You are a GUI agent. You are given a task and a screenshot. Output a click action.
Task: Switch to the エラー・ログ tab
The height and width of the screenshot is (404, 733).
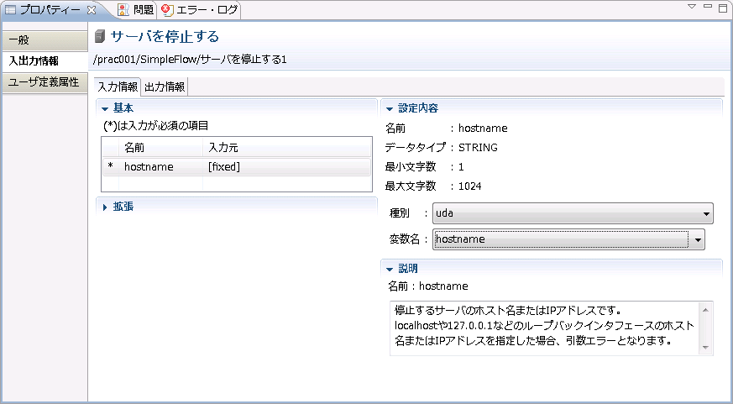pos(205,10)
